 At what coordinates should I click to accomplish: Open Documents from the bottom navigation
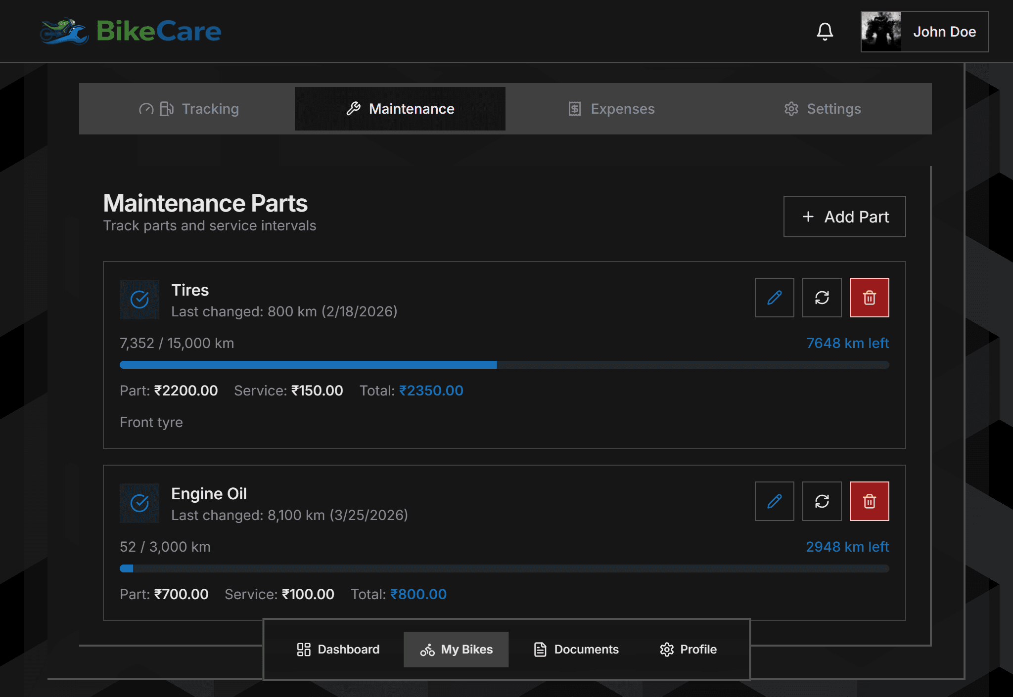[x=576, y=650]
